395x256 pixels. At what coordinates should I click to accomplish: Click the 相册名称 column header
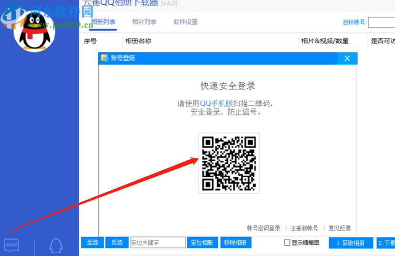click(x=139, y=41)
